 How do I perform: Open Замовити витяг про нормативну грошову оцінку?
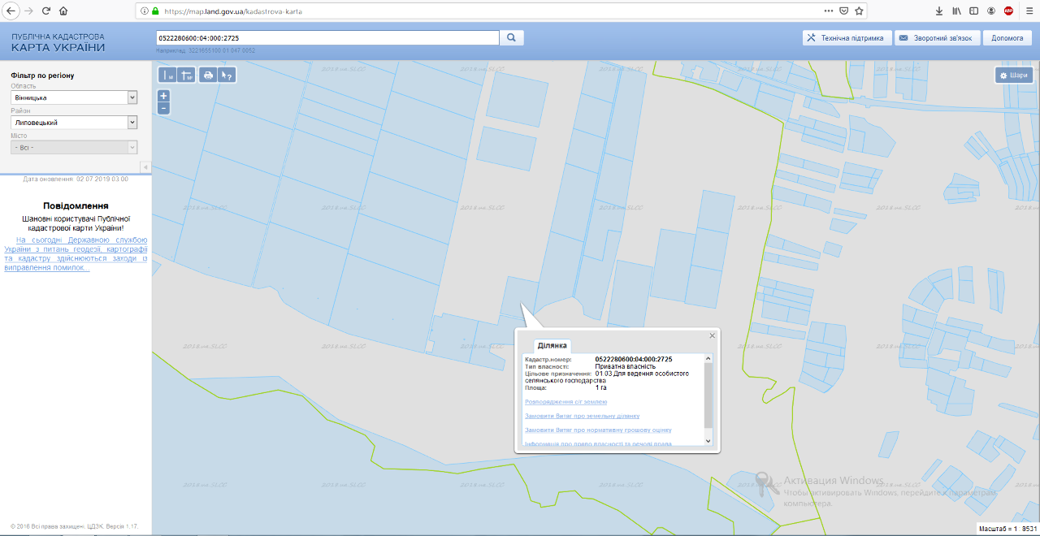point(599,430)
